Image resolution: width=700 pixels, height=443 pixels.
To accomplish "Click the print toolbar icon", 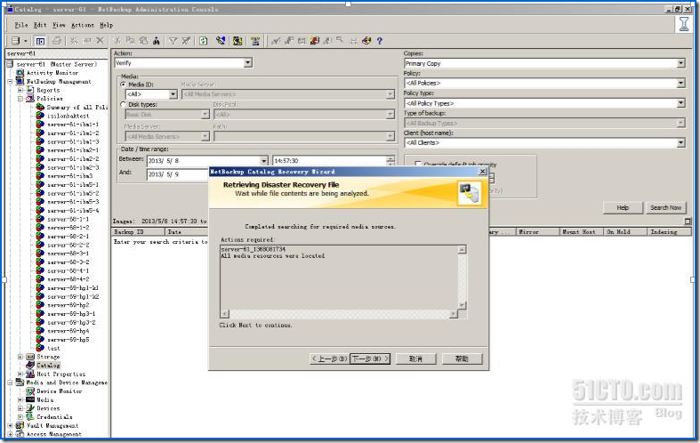I will pos(57,41).
